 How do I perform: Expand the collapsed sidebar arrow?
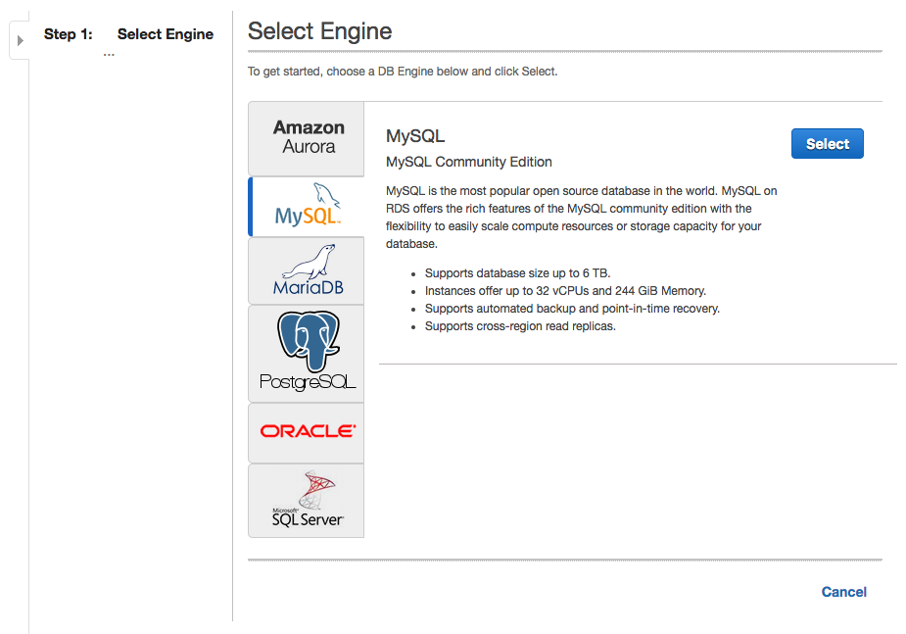[x=21, y=40]
